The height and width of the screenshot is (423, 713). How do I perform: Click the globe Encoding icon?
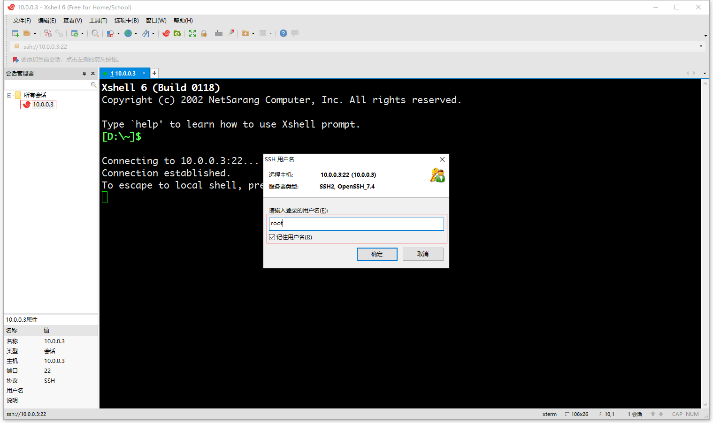[x=128, y=33]
